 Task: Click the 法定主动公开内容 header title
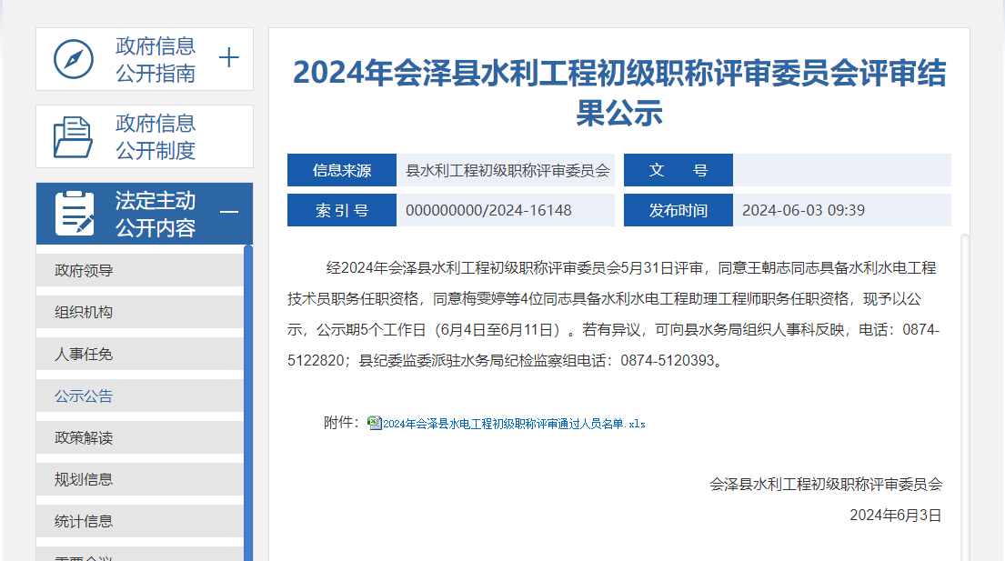[x=156, y=214]
